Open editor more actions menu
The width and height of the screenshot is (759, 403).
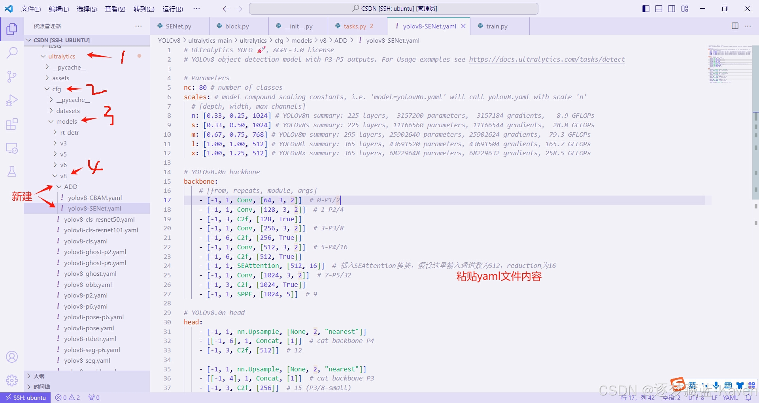(748, 26)
